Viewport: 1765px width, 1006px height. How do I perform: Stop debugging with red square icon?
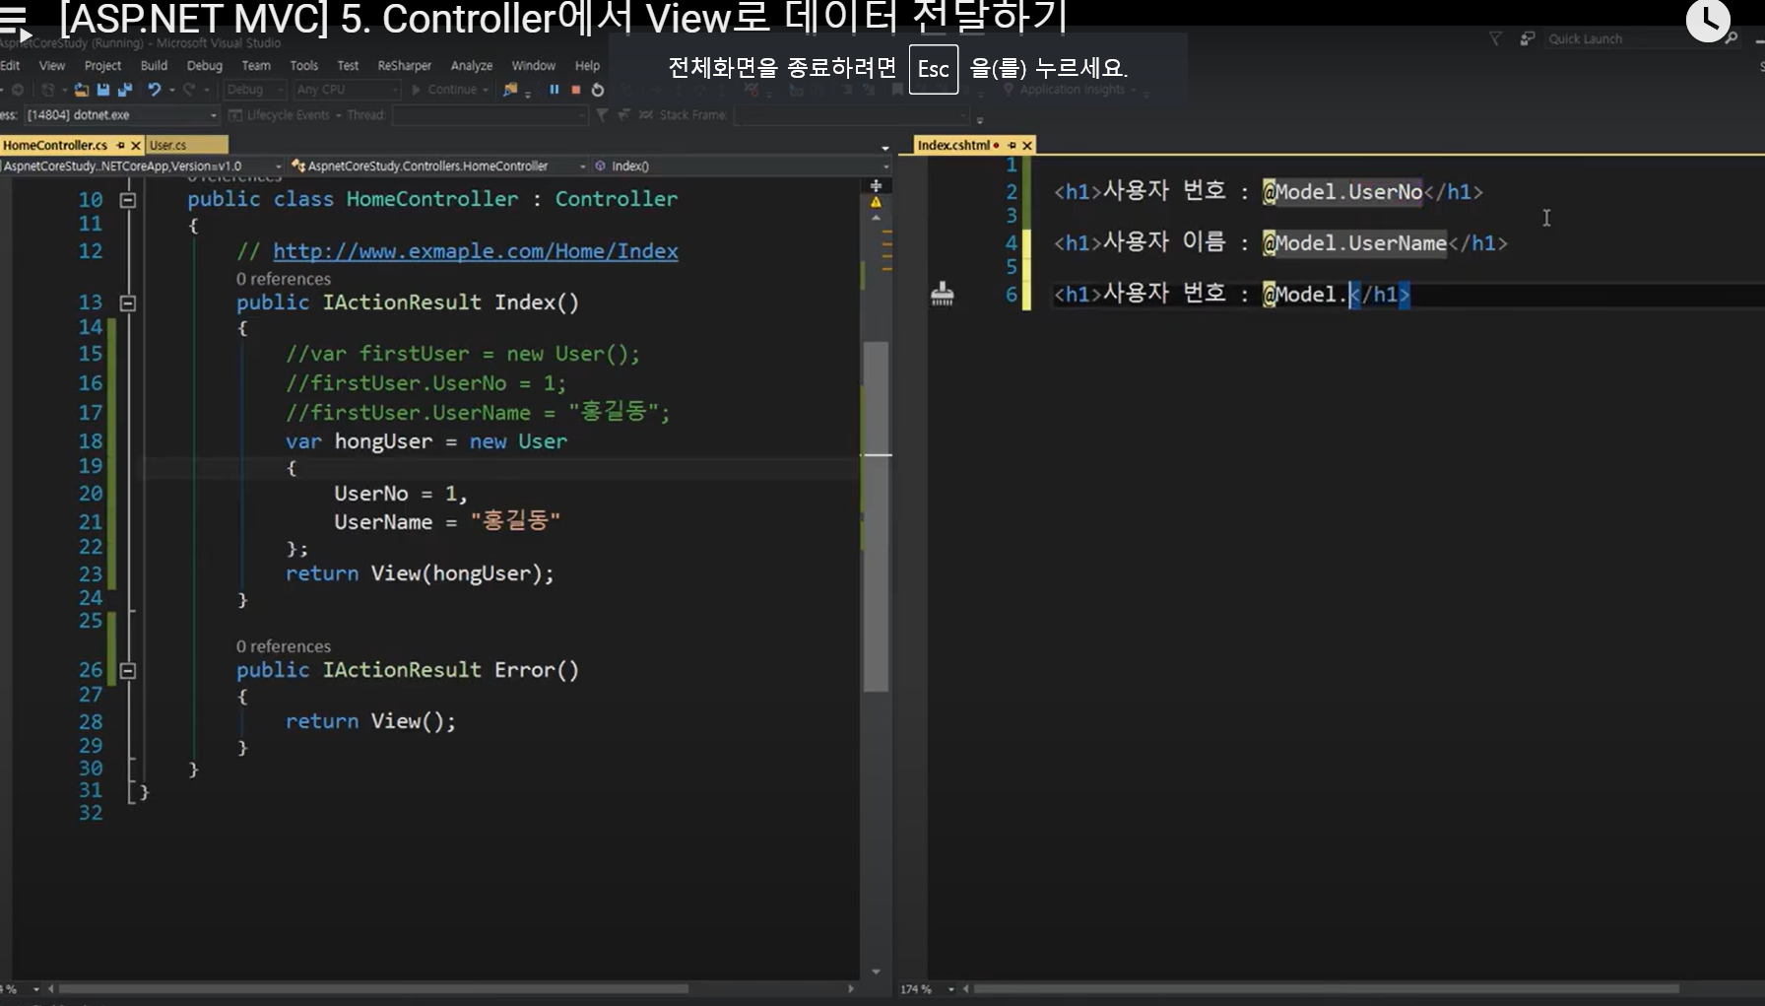tap(576, 90)
